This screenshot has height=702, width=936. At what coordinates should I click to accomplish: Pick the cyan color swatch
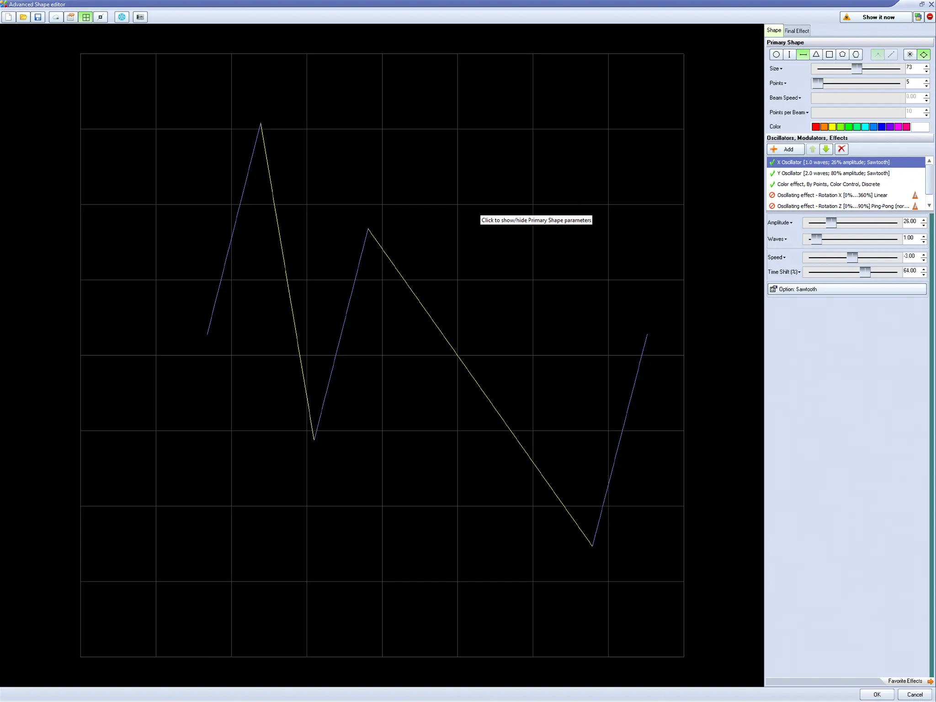pyautogui.click(x=865, y=127)
